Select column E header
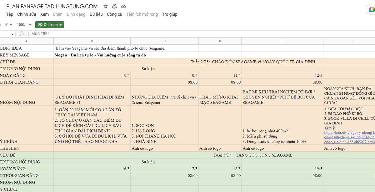This screenshot has height=192, width=375. (x=282, y=41)
